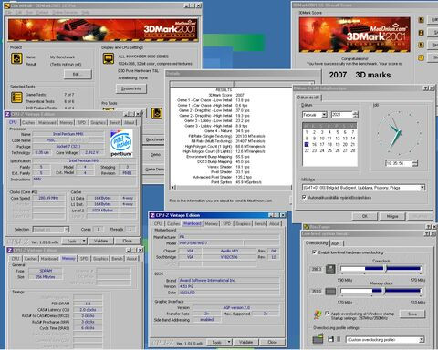Open the time zone dropdown (Belgrád, Budapest)
438x350 pixels.
coord(422,188)
